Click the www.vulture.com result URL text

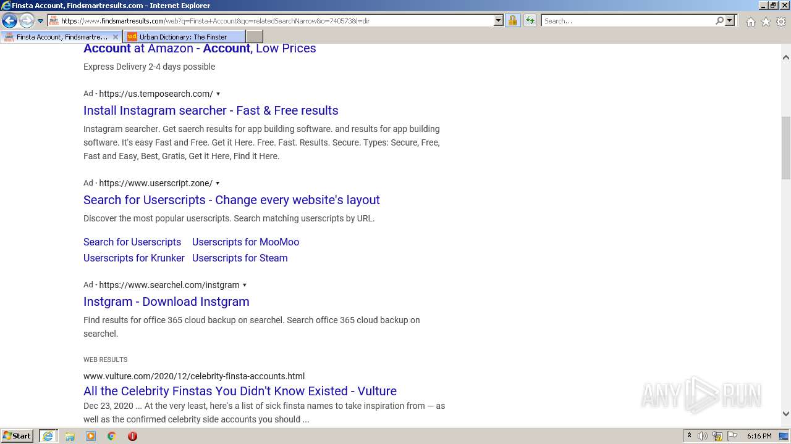[x=194, y=376]
